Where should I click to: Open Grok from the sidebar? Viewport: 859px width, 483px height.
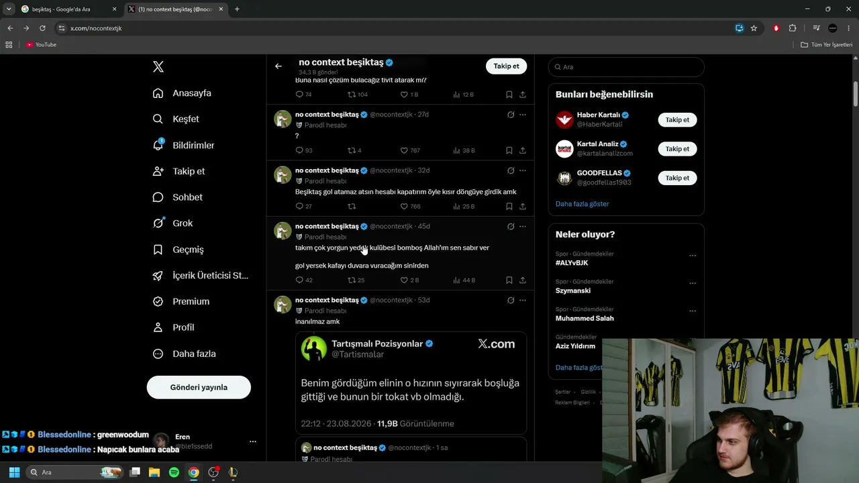172,223
